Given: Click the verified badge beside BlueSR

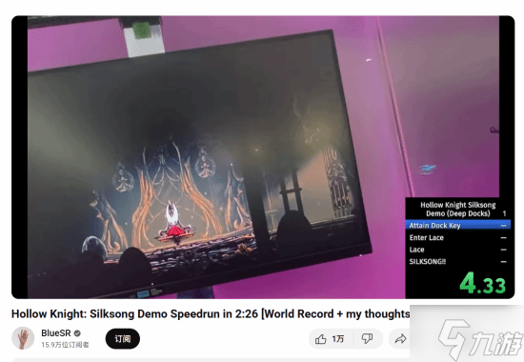Looking at the screenshot, I should point(77,333).
